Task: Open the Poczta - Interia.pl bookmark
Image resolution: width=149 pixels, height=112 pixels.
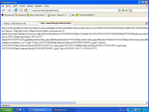Action: (58, 15)
